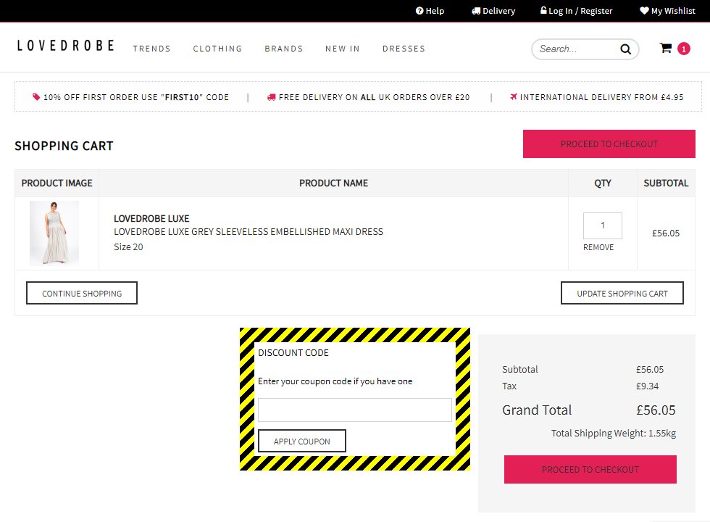Click the red airplane promo icon
710x522 pixels.
514,96
